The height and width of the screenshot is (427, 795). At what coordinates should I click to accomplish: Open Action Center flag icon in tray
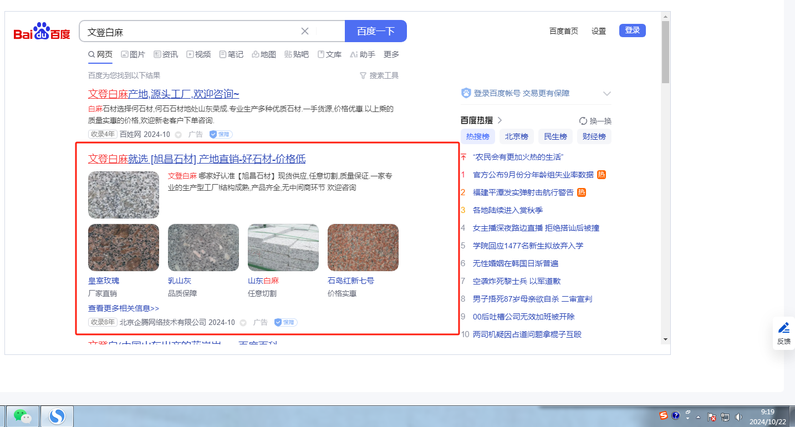(x=712, y=416)
